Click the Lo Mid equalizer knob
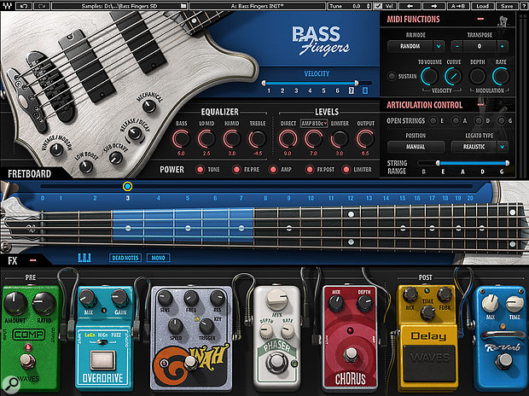529x396 pixels. click(x=206, y=139)
